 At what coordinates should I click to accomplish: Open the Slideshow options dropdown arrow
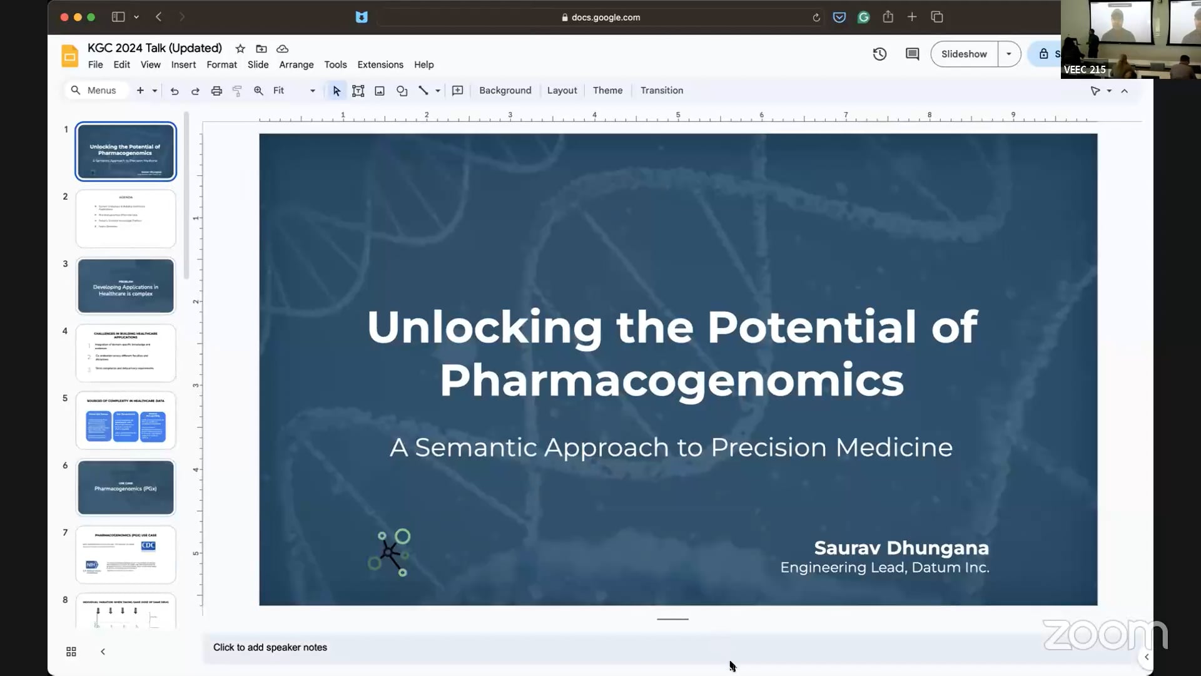click(x=1008, y=54)
